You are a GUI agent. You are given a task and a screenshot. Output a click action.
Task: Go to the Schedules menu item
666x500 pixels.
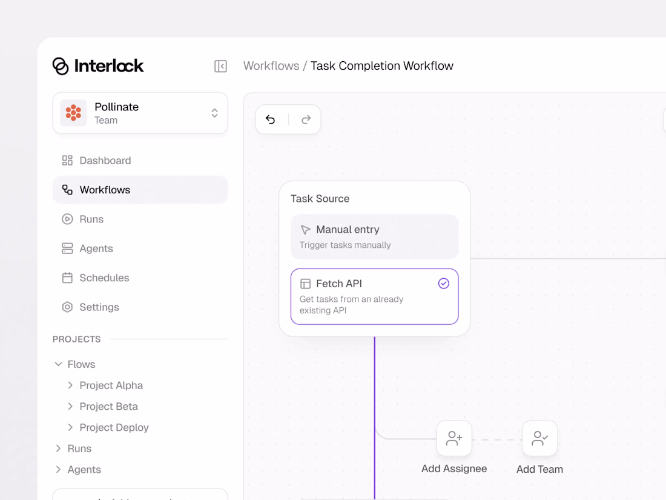104,278
